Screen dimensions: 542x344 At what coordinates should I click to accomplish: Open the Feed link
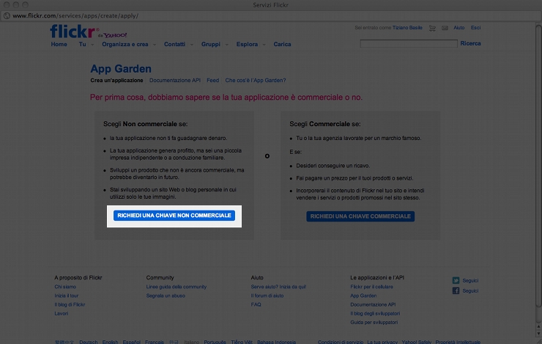pyautogui.click(x=213, y=80)
